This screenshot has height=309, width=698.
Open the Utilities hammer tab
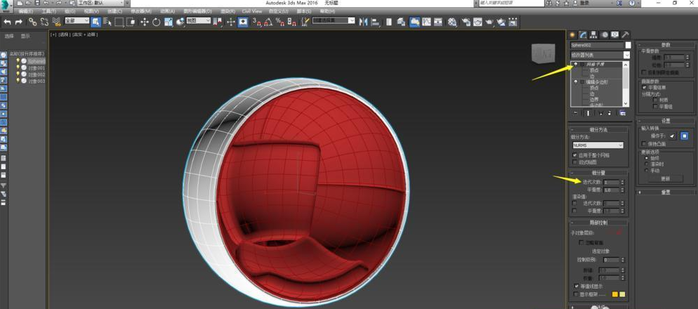pos(625,34)
